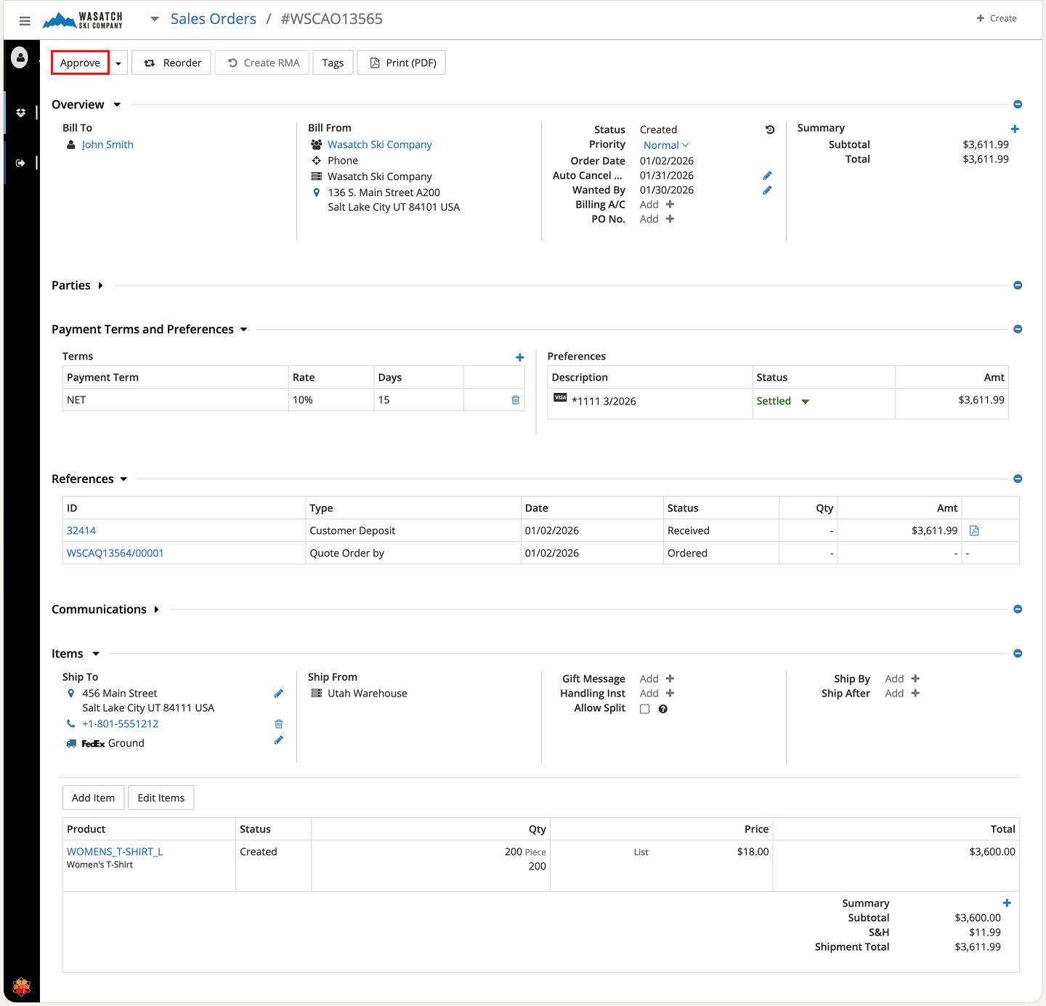The image size is (1046, 1006).
Task: Open the Customer Deposit PDF document icon
Action: [x=974, y=531]
